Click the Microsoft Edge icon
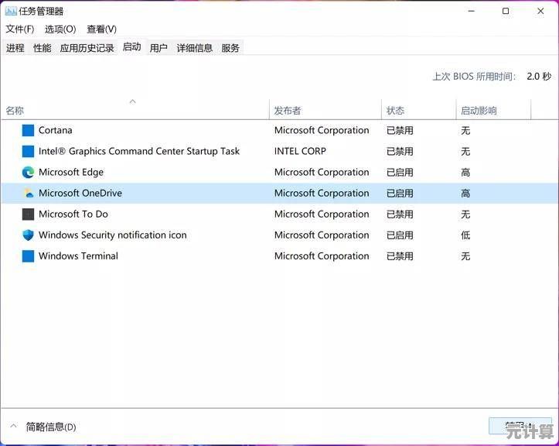The image size is (559, 446). pos(28,173)
